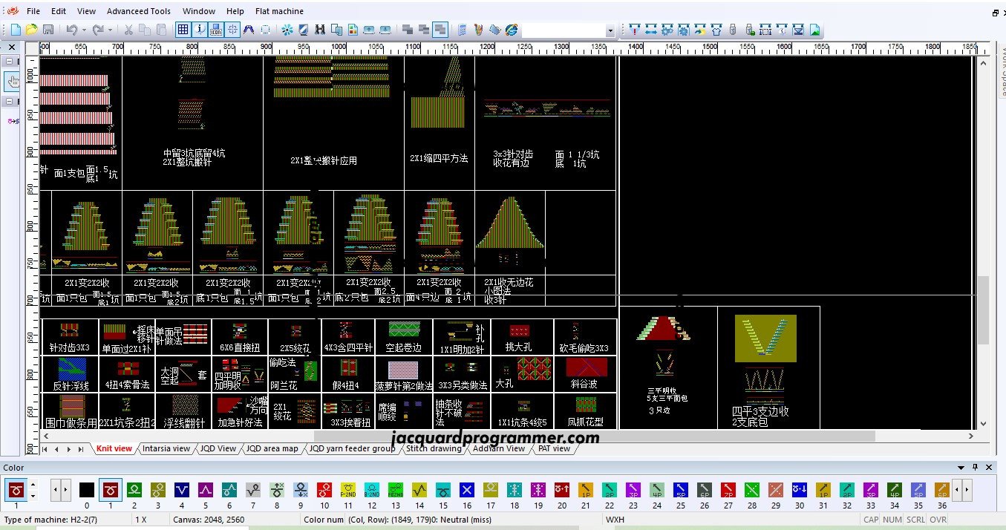This screenshot has height=530, width=1006.
Task: Open the Flat machine menu
Action: click(279, 11)
